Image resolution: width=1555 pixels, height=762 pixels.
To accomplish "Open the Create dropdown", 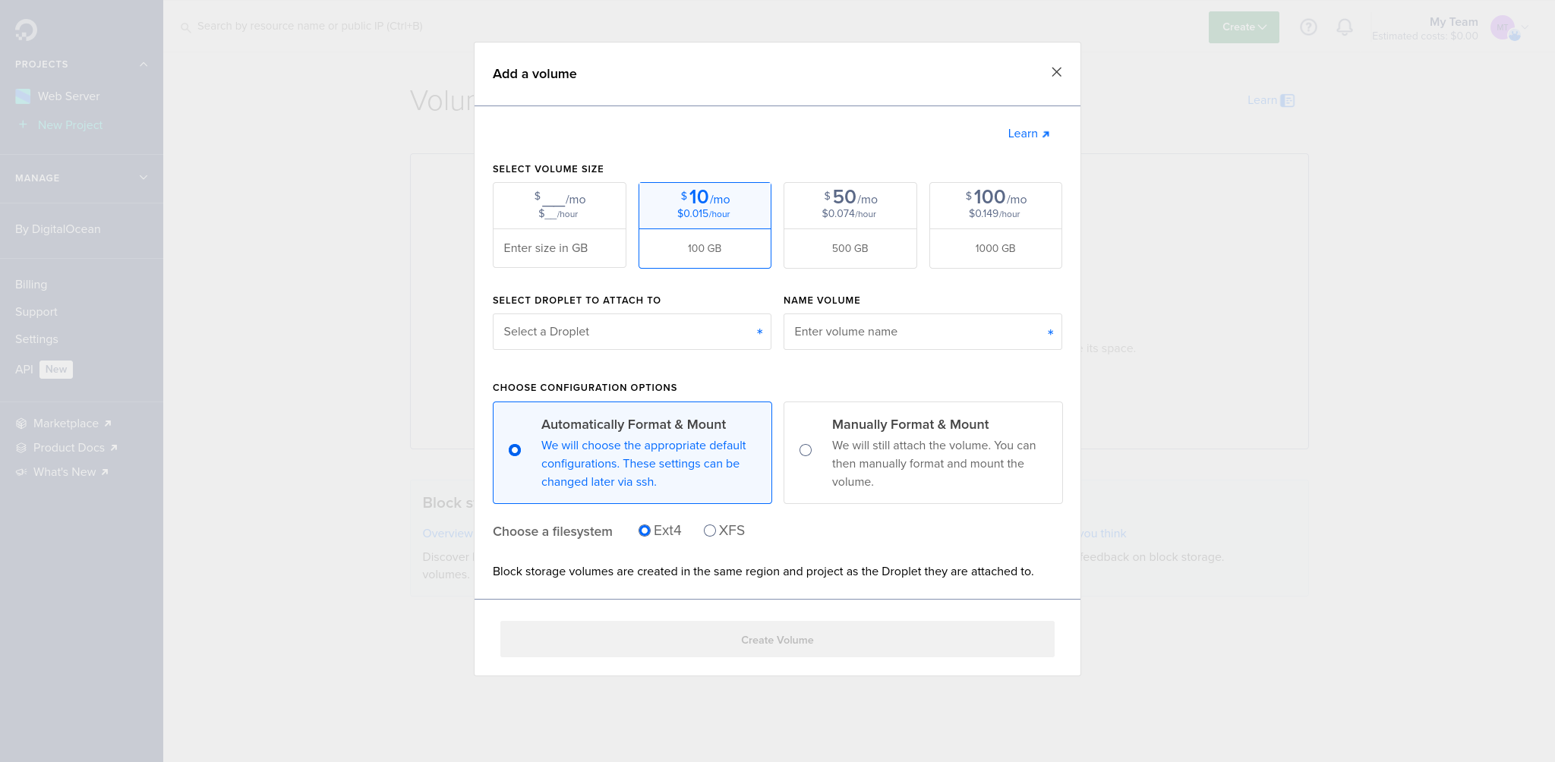I will point(1243,27).
